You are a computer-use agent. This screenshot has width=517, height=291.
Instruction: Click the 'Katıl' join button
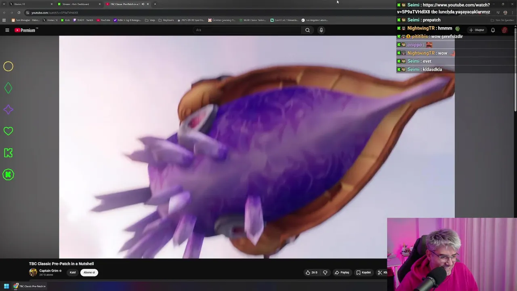click(73, 272)
